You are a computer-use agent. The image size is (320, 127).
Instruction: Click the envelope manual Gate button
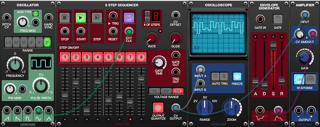pos(277,19)
